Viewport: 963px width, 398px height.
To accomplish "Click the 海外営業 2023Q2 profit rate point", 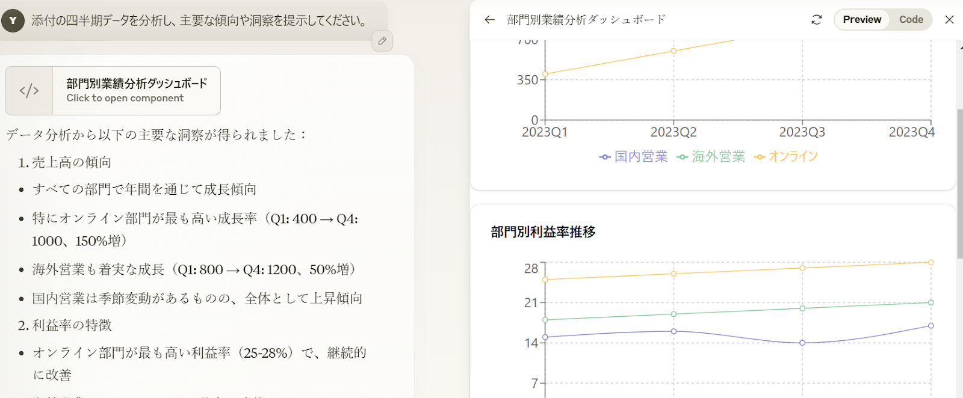I will pyautogui.click(x=673, y=314).
